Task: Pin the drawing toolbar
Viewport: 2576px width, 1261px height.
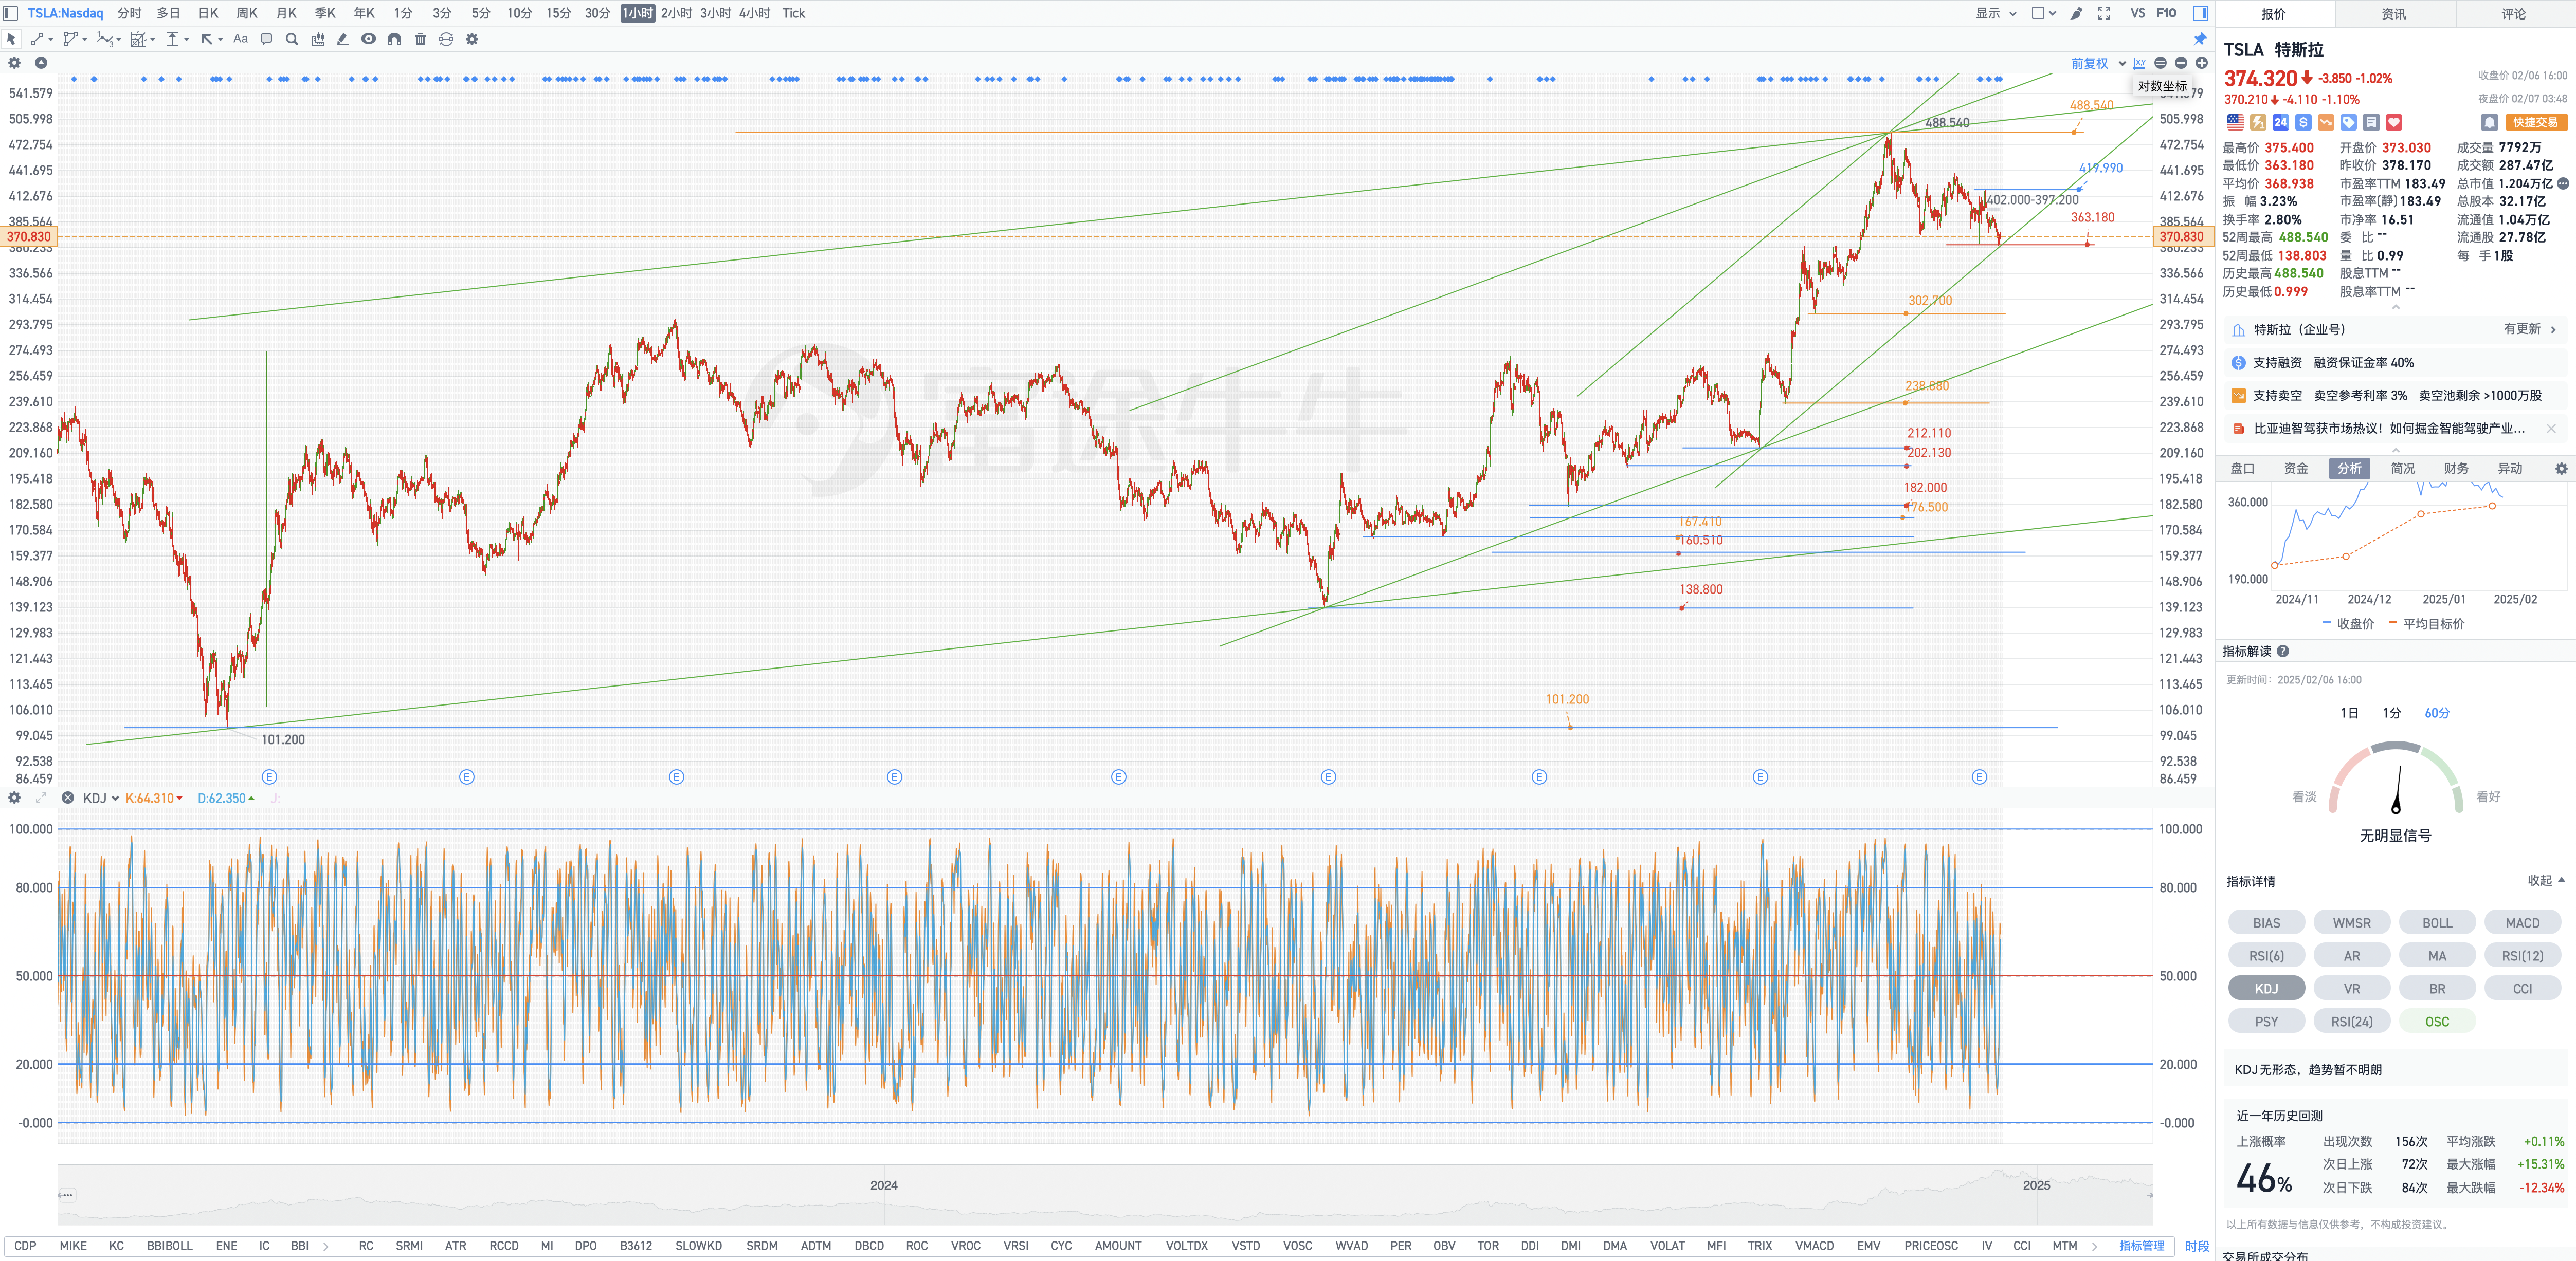Action: pyautogui.click(x=2200, y=39)
